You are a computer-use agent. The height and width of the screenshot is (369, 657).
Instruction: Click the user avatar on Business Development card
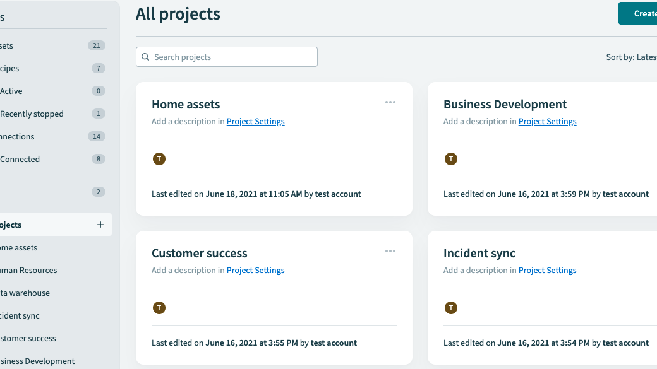point(451,159)
